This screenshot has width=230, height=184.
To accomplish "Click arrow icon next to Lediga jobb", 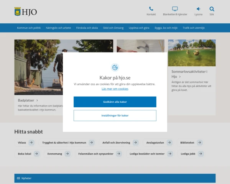I will coord(200,154).
